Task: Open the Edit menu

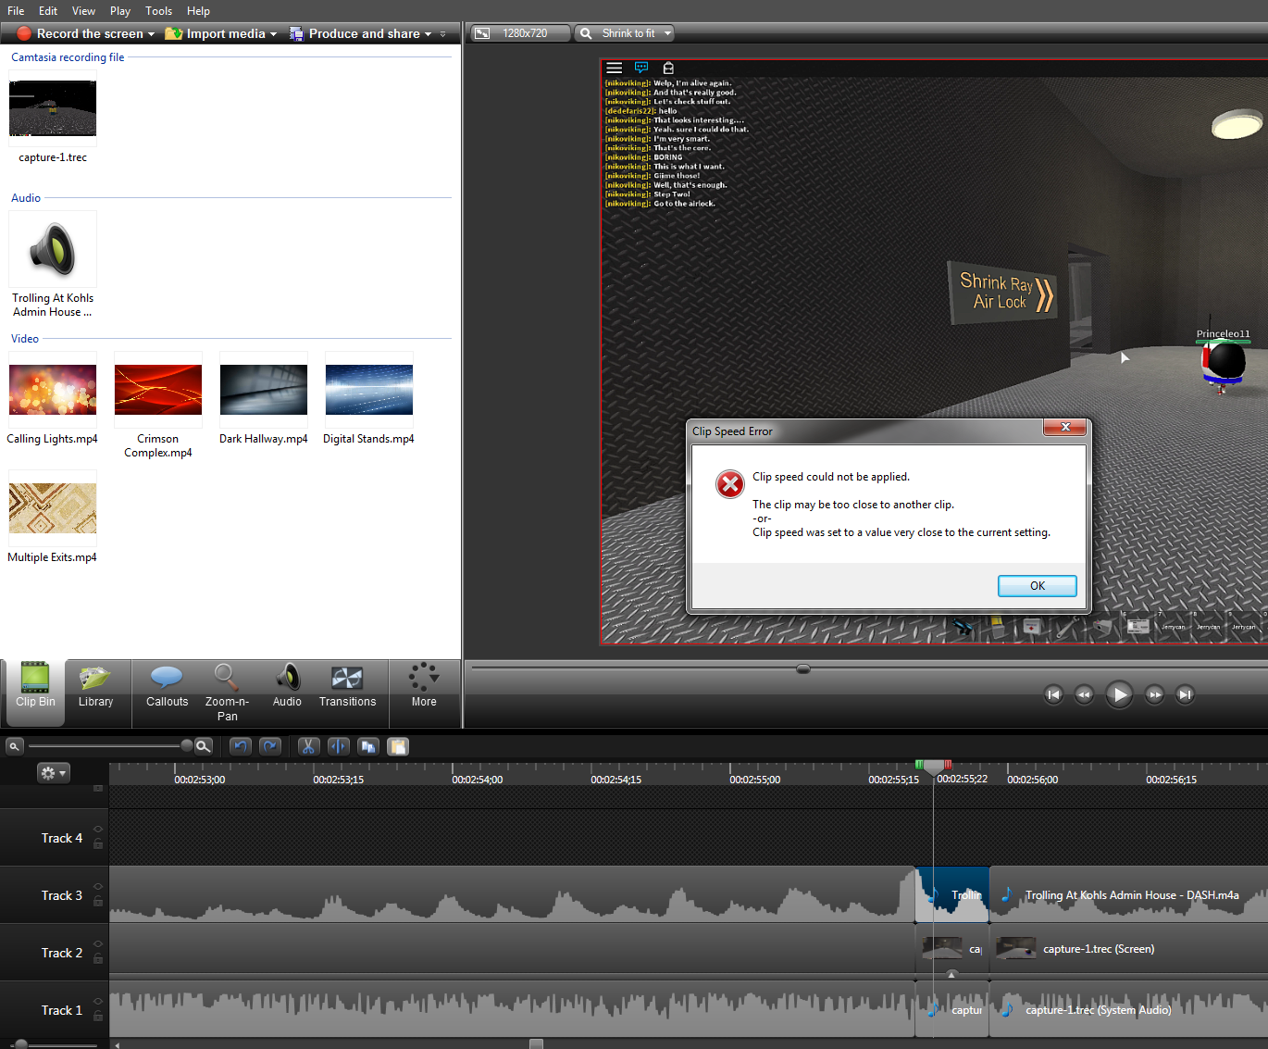Action: click(48, 11)
